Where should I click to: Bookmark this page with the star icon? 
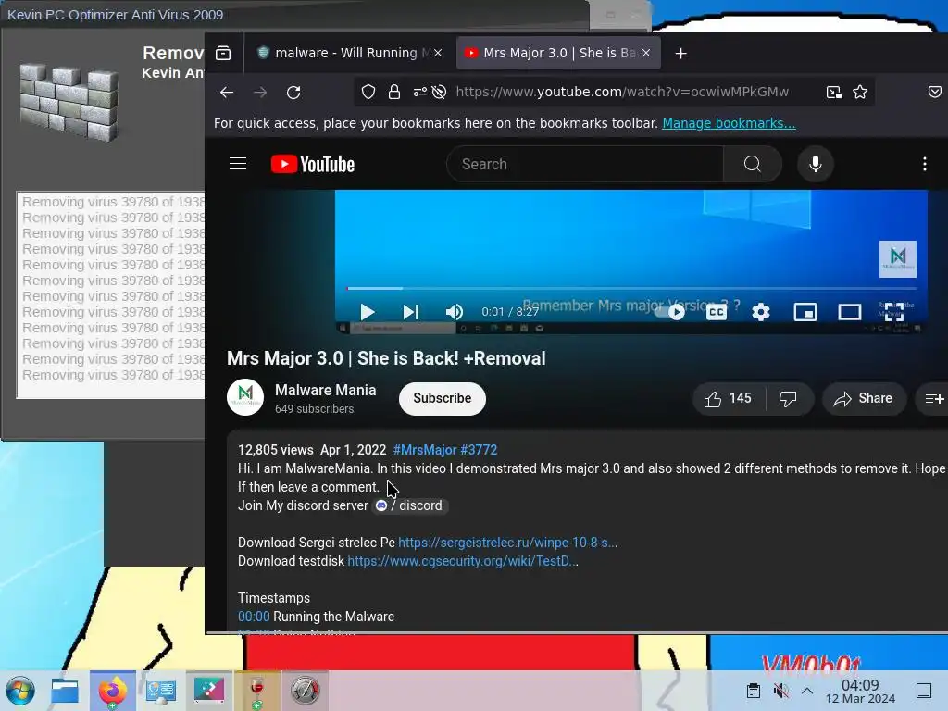(x=860, y=92)
